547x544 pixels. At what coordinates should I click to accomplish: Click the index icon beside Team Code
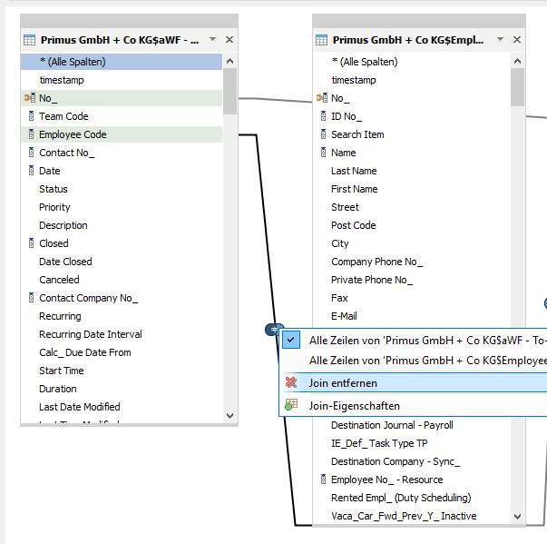pos(31,116)
